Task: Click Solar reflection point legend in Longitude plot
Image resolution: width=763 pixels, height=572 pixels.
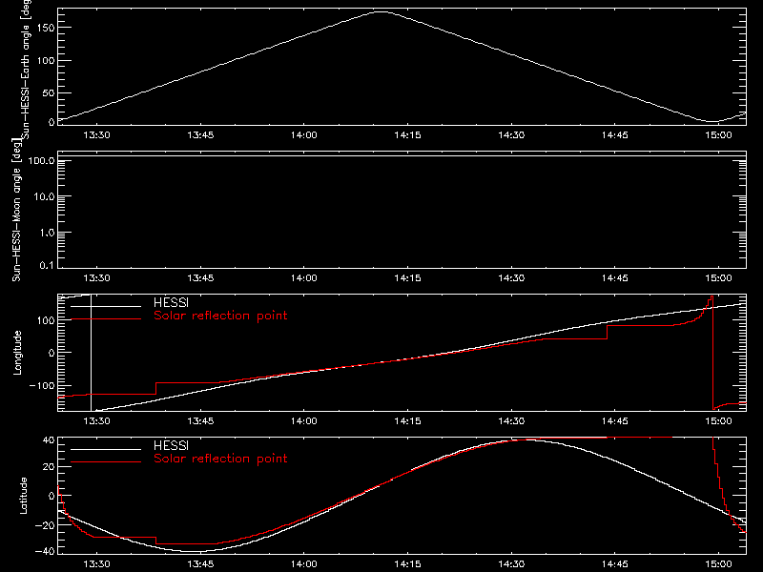Action: pyautogui.click(x=220, y=316)
